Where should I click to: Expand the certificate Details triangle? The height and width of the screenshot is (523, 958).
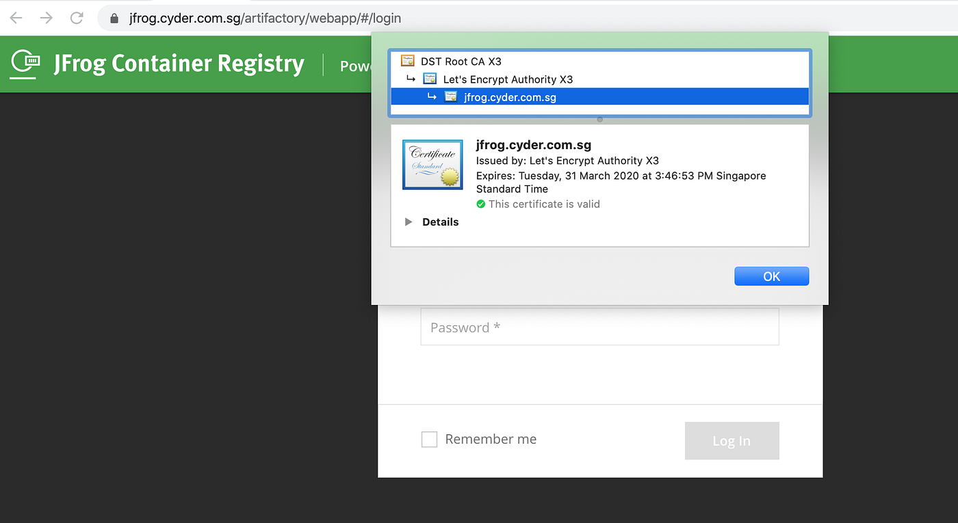[409, 222]
